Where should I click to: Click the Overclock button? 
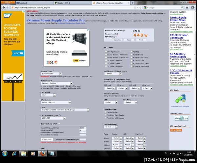[47, 139]
